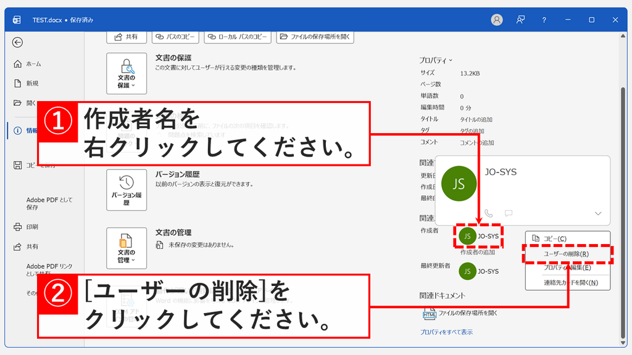Select the 情報 info icon in the sidebar
This screenshot has height=355, width=632.
[17, 131]
